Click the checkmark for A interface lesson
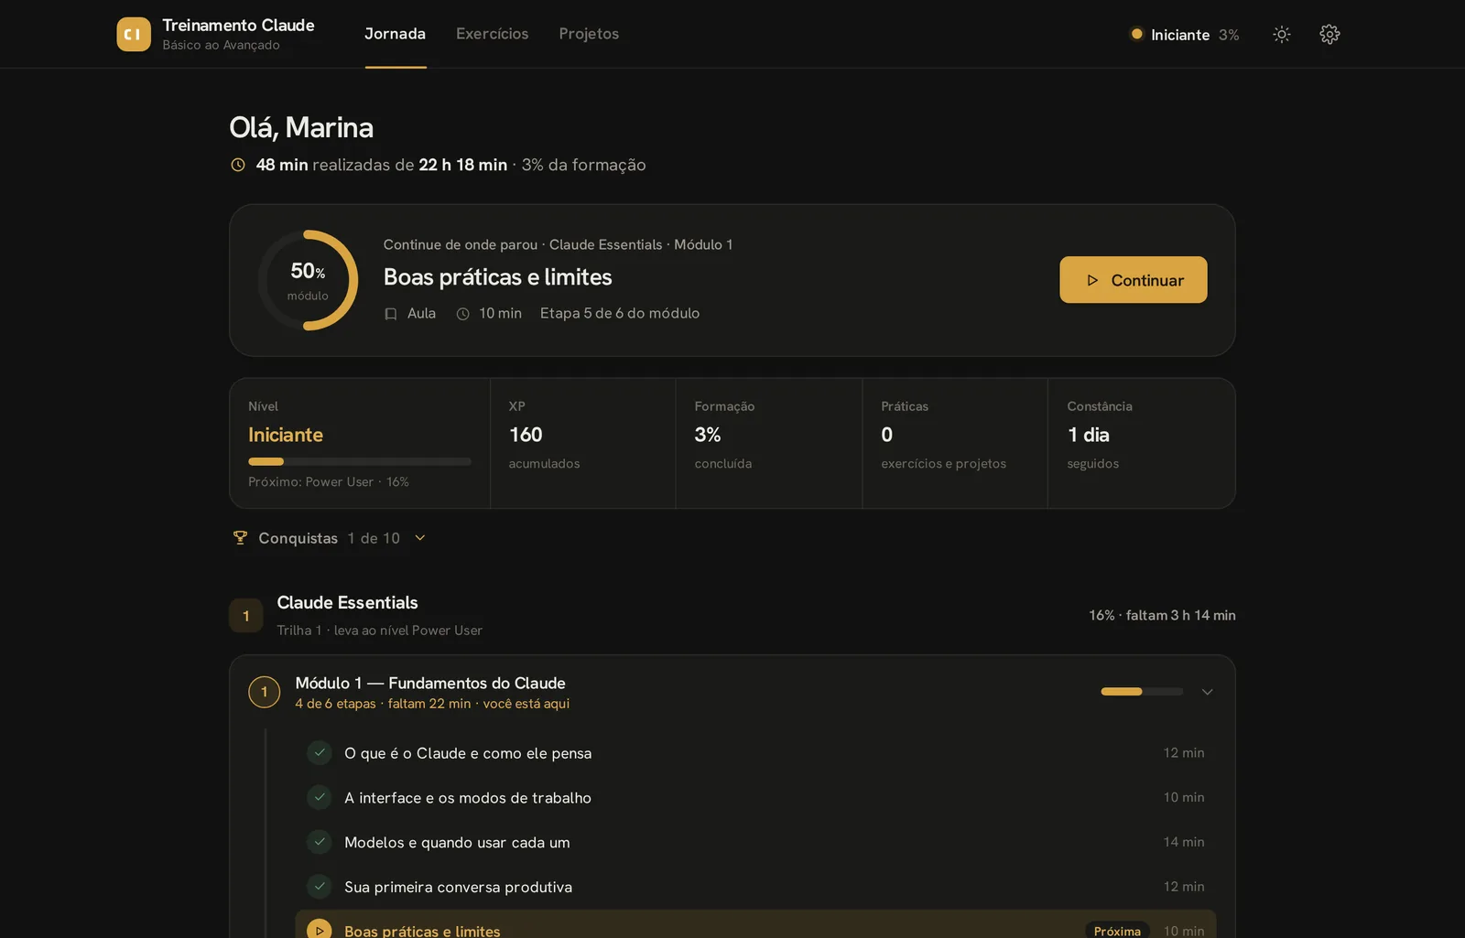Screen dimensions: 1465x938 [320, 797]
